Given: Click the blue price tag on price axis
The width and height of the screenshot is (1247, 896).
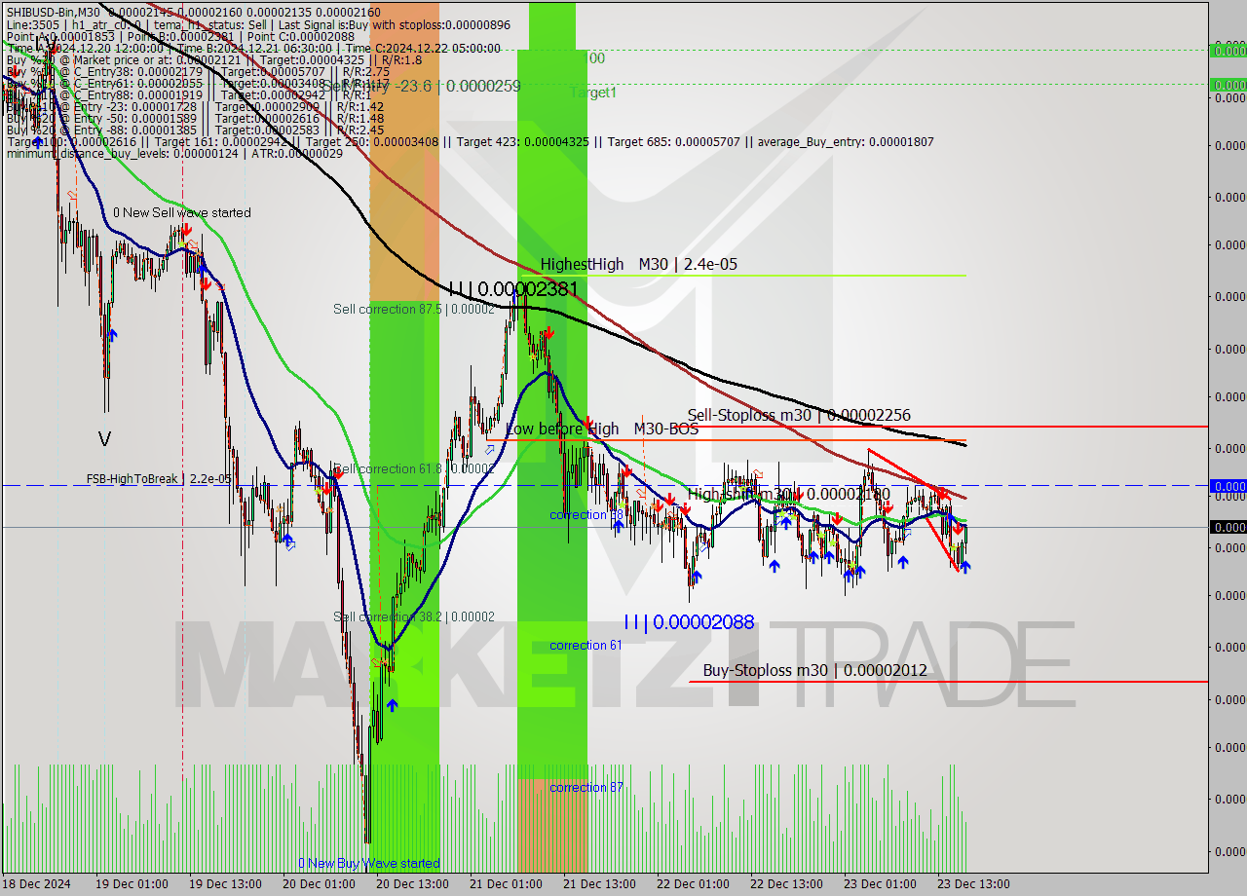Looking at the screenshot, I should click(x=1228, y=485).
